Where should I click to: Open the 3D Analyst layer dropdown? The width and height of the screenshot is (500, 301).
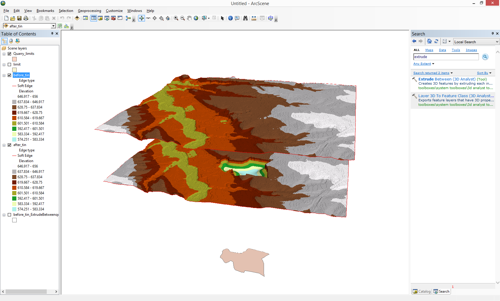(53, 26)
